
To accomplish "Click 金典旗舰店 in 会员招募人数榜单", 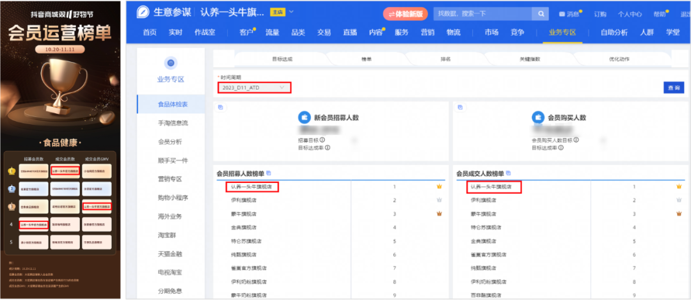I will (x=244, y=227).
